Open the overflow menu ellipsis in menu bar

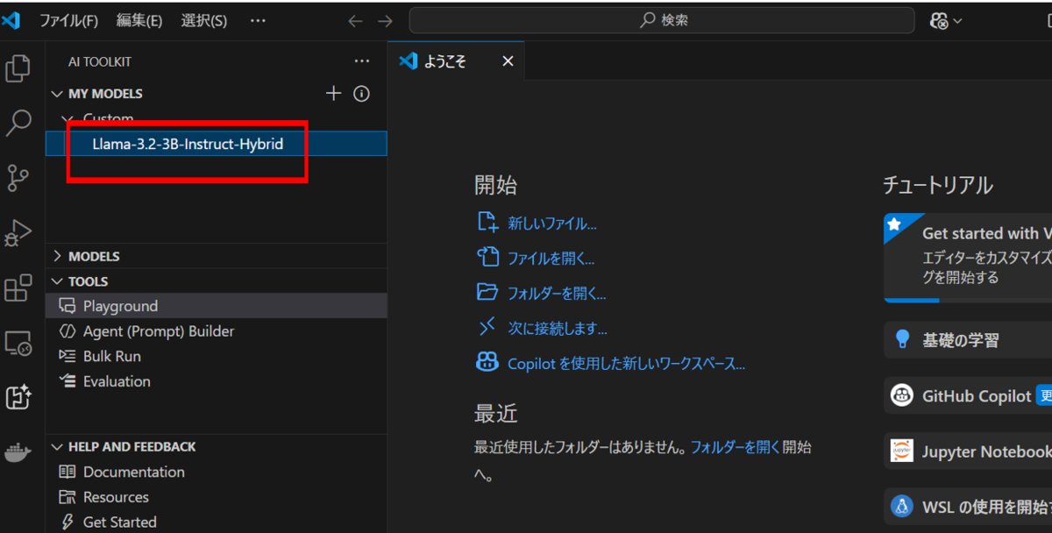click(258, 21)
